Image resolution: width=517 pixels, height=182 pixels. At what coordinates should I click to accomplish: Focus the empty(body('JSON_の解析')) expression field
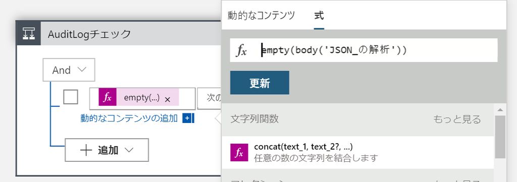364,50
